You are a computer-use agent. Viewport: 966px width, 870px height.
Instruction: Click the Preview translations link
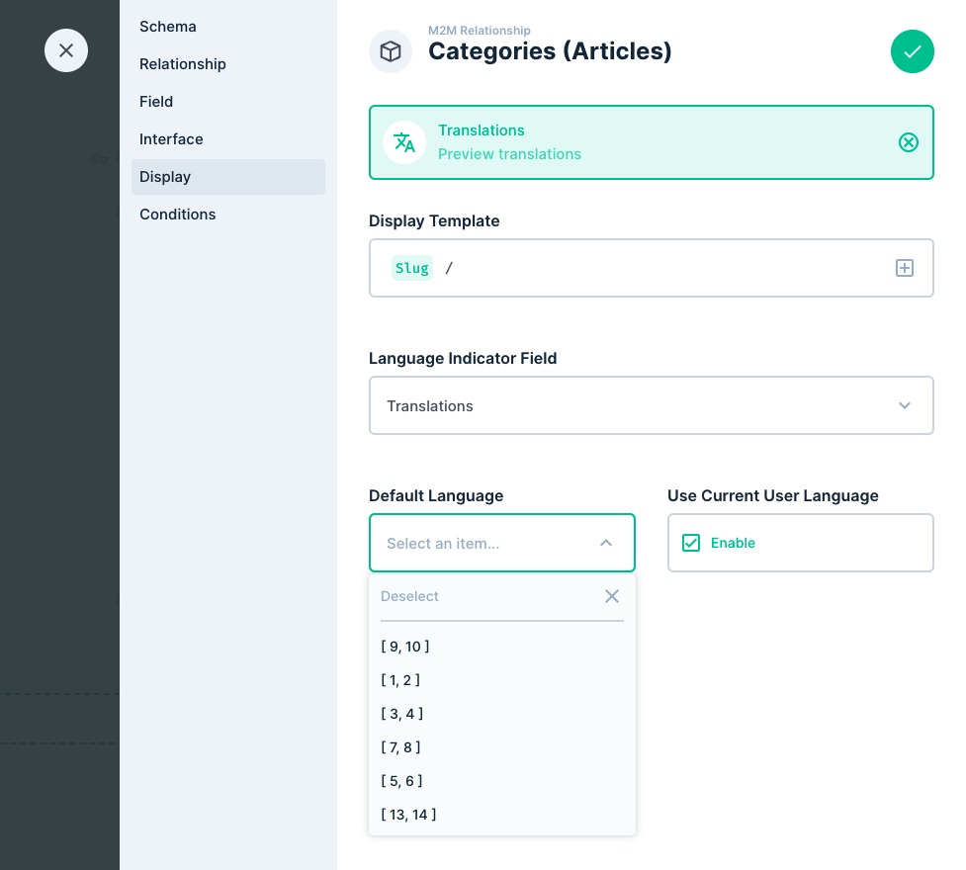coord(508,154)
